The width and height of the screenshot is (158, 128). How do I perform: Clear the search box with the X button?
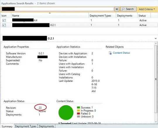[117, 9]
